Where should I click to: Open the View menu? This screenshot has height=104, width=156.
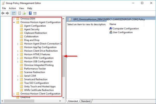(22, 8)
